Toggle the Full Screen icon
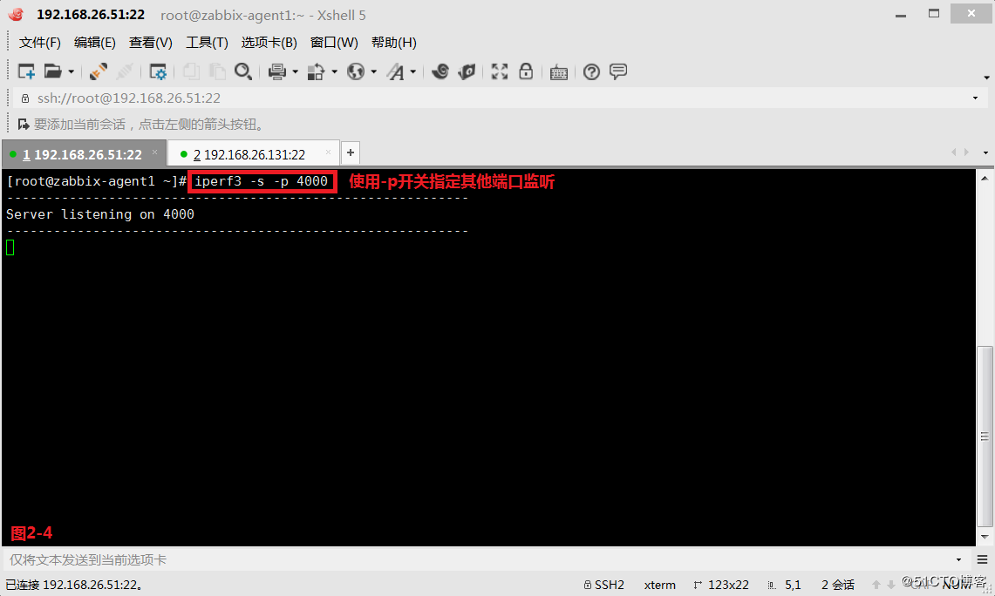 500,71
